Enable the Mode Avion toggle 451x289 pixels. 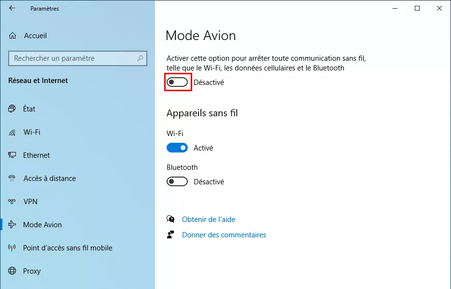[x=177, y=82]
